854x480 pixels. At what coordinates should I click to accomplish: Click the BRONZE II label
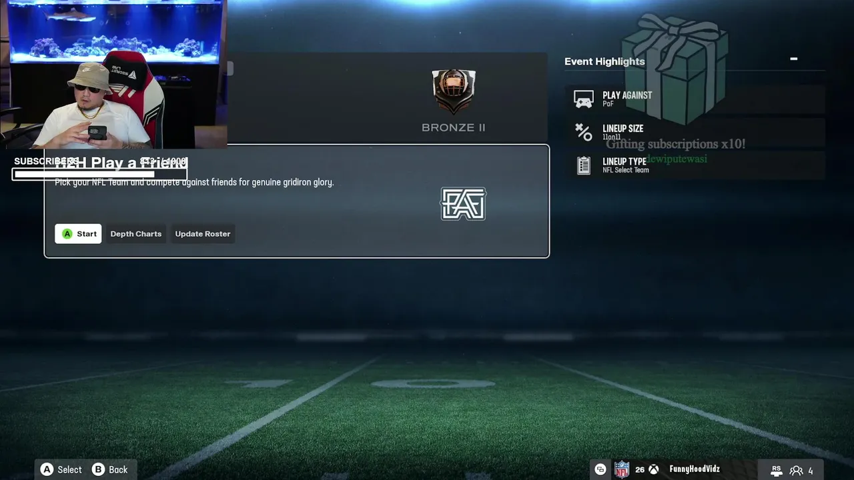tap(454, 127)
